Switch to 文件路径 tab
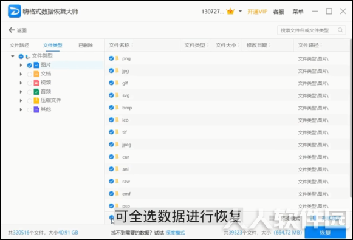Image resolution: width=353 pixels, height=240 pixels. 19,45
